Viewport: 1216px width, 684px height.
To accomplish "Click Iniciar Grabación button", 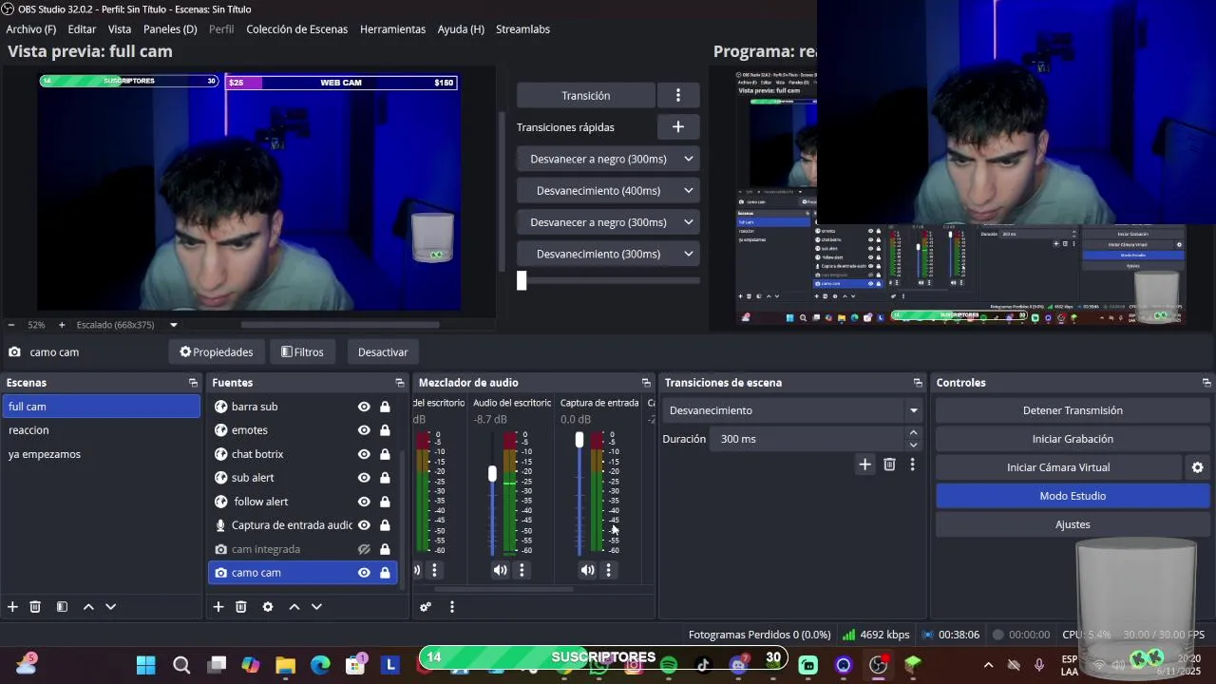I will 1073,439.
